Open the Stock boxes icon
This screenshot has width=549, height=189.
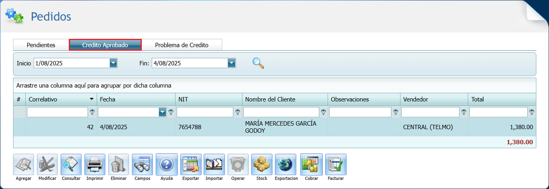(x=262, y=164)
